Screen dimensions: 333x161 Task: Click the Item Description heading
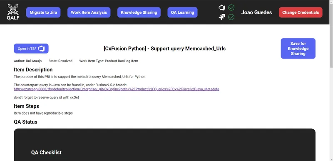point(33,70)
